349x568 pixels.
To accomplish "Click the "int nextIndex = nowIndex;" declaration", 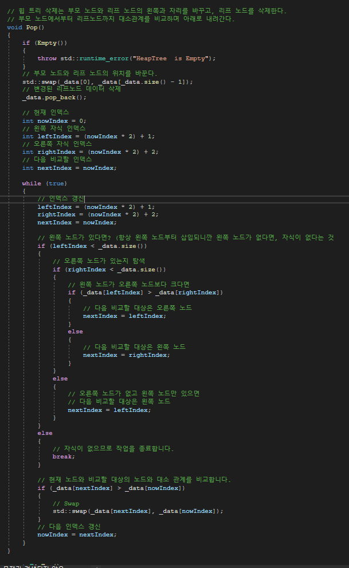I will coord(69,168).
